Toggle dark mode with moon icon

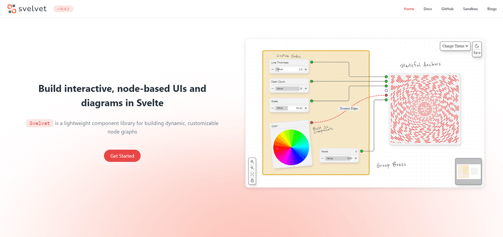click(477, 46)
